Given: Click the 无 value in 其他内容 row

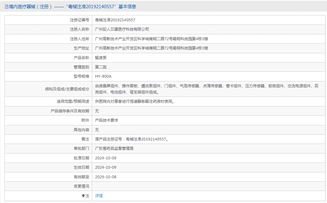Looking at the screenshot, I should coord(97,130).
